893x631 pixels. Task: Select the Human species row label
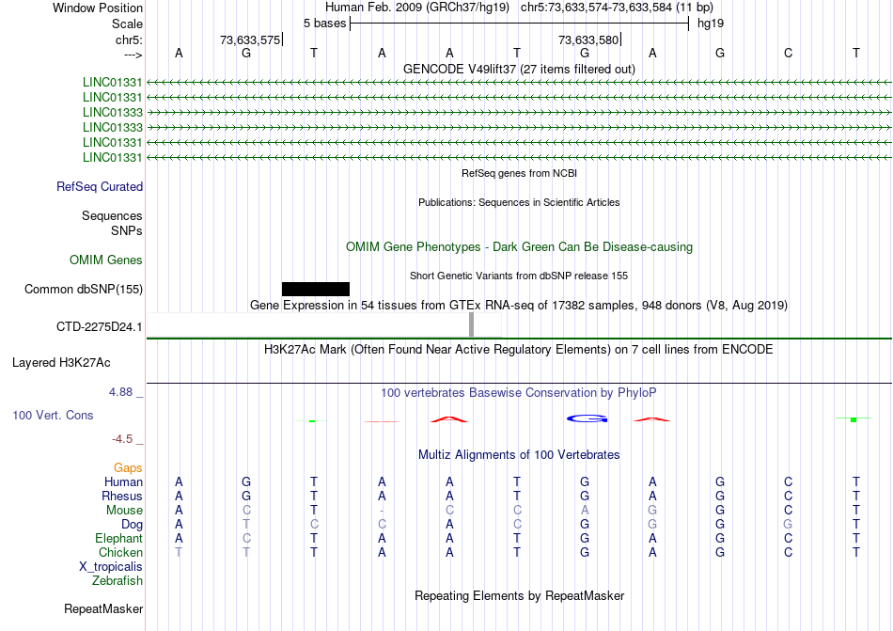tap(123, 481)
